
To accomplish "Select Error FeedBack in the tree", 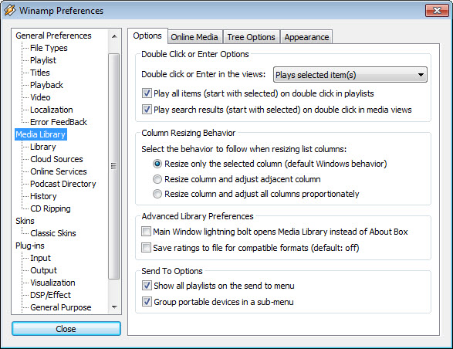I will click(x=59, y=122).
